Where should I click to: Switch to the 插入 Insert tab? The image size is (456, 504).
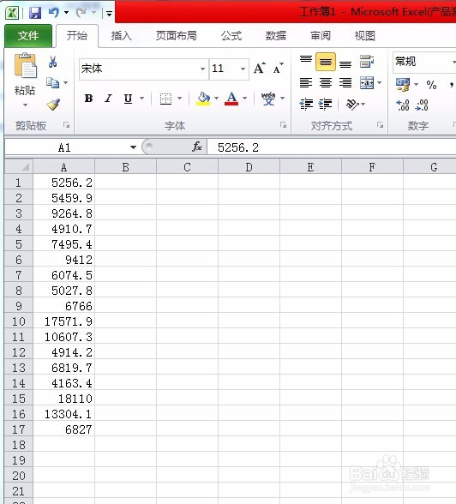[x=121, y=36]
